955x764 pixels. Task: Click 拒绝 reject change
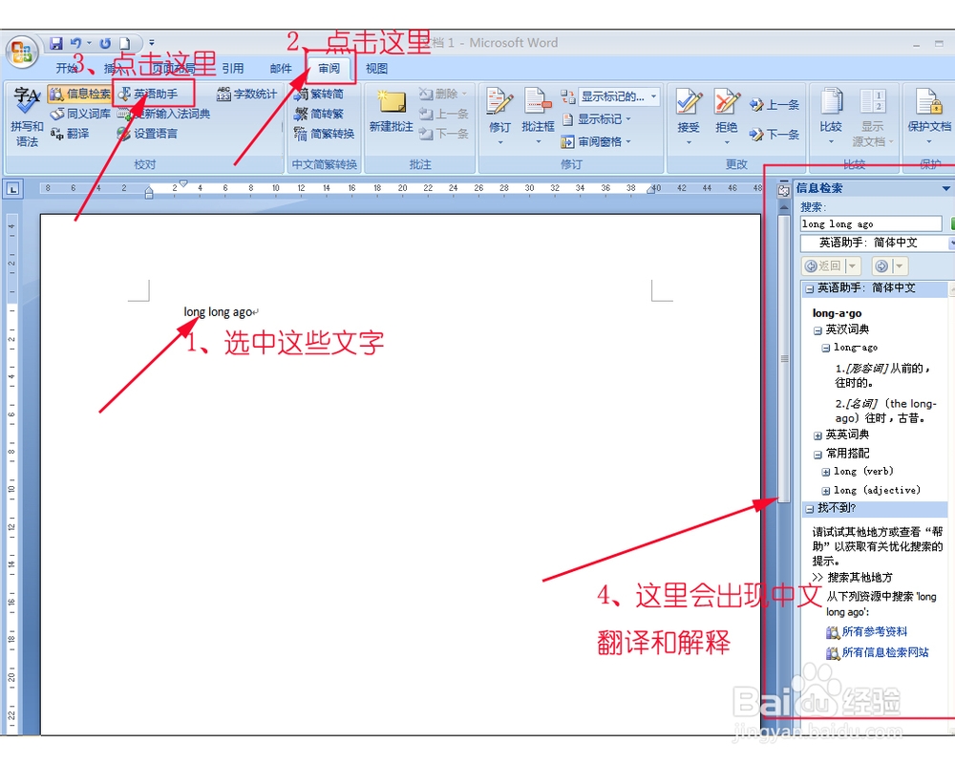click(x=726, y=117)
